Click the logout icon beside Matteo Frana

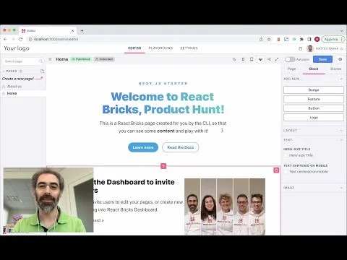click(x=342, y=48)
